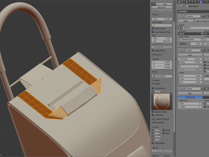Open the DISPLACE texture browse icon

[x=180, y=27]
